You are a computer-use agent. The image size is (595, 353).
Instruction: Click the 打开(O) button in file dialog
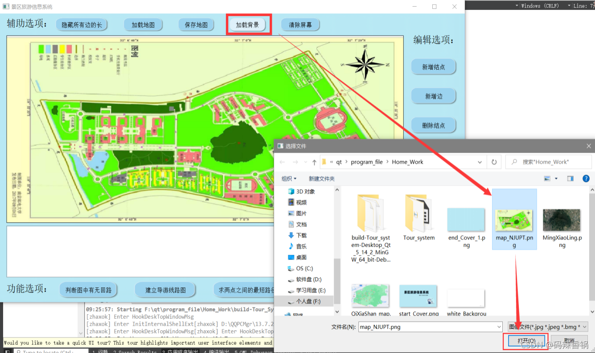[526, 341]
